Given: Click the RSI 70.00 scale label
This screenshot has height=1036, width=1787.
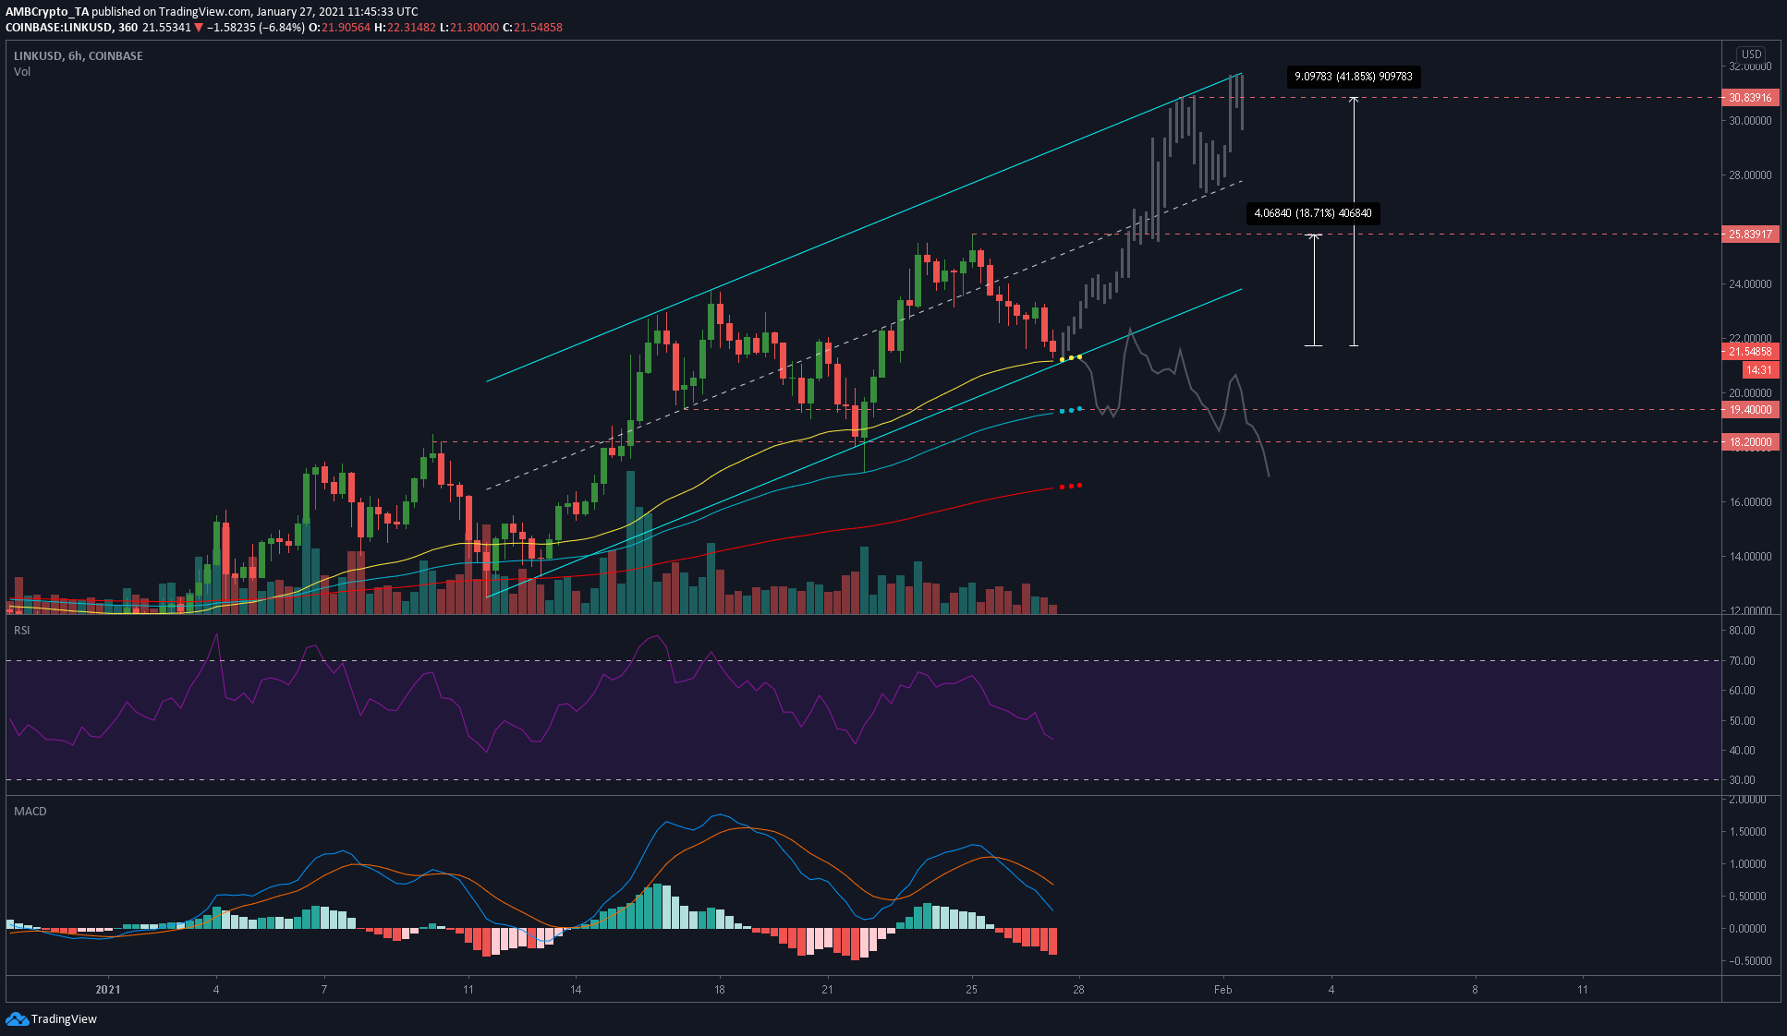Looking at the screenshot, I should [x=1742, y=660].
